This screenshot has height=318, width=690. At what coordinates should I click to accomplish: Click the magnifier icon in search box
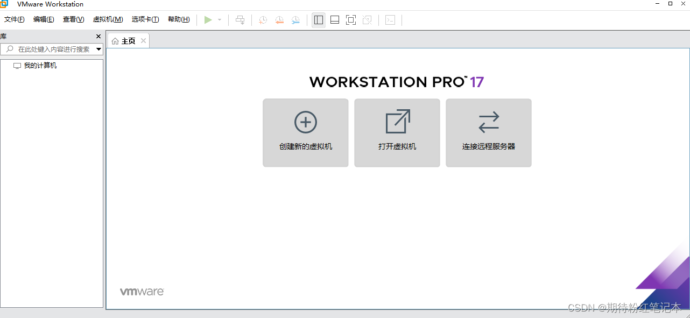[10, 49]
